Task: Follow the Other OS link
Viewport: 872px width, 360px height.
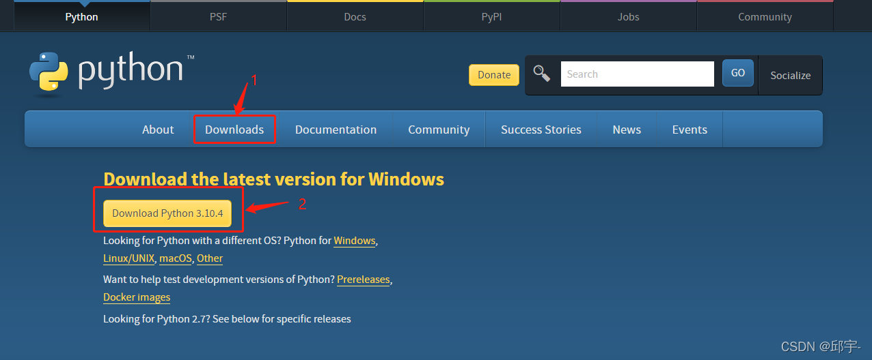Action: point(210,258)
